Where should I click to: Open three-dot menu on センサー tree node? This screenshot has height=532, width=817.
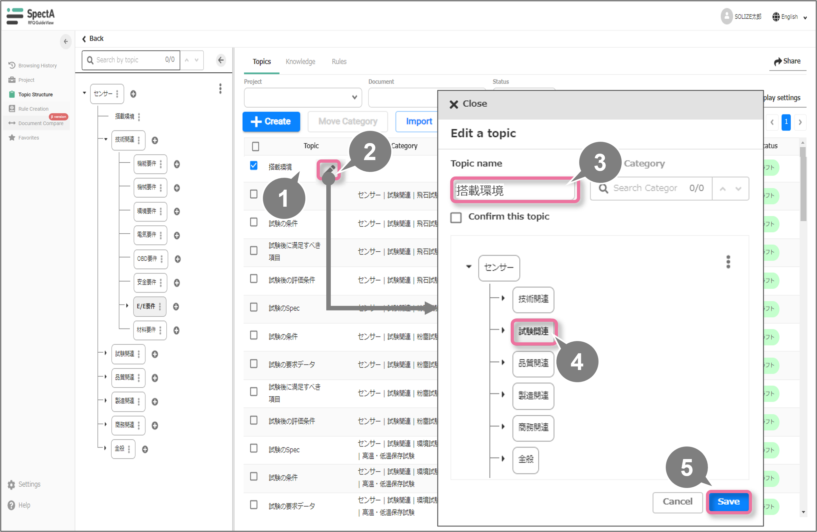click(117, 94)
